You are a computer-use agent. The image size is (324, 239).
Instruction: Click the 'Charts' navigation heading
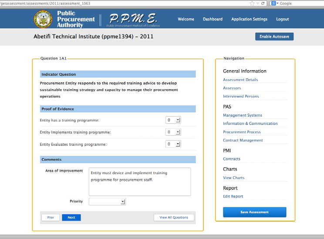(x=230, y=169)
